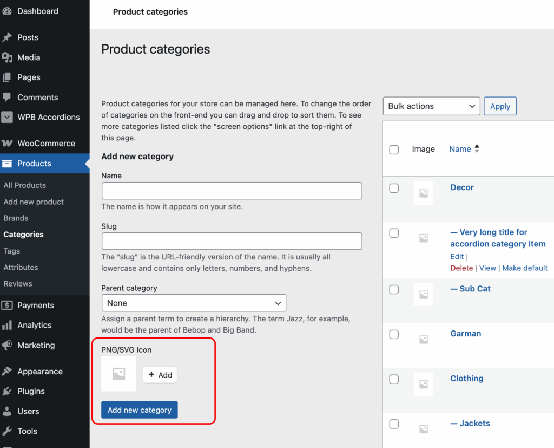554x448 pixels.
Task: Open Media via its sidebar icon
Action: coord(7,57)
